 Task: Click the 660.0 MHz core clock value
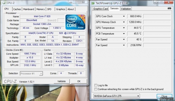(135, 16)
